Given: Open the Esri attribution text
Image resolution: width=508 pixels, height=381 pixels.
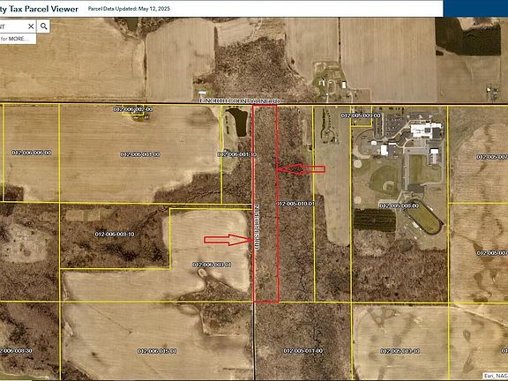Looking at the screenshot, I should pos(495,376).
